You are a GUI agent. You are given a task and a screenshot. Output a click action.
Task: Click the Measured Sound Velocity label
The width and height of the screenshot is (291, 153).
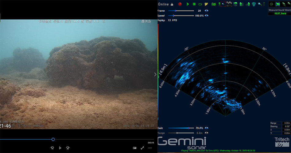tap(280, 10)
